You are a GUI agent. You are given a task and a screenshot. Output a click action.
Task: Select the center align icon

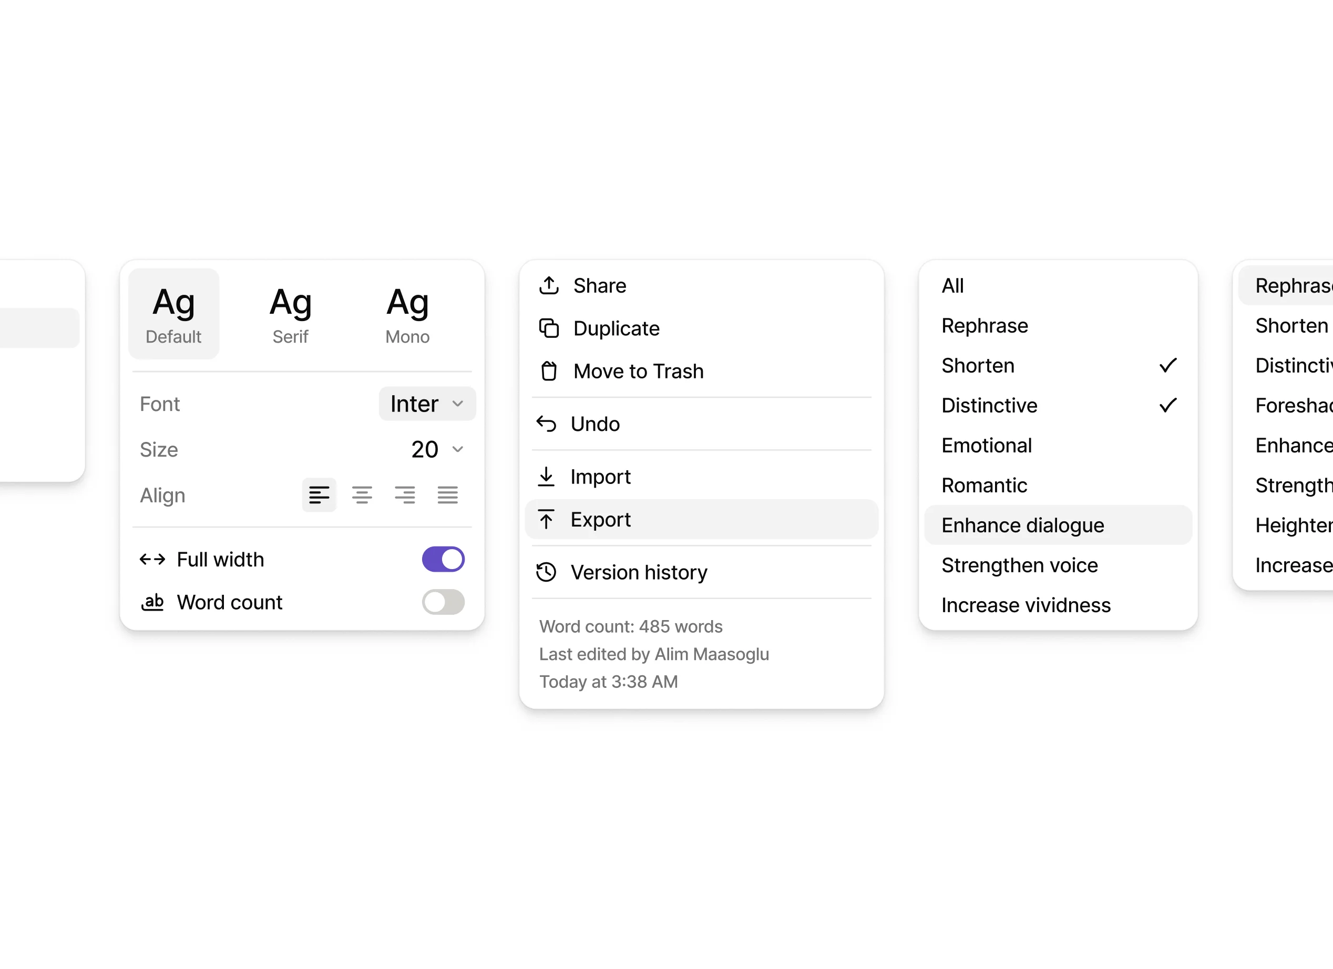point(362,495)
